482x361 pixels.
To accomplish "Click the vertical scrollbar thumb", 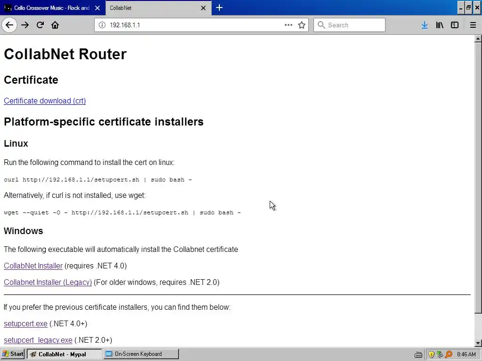I will 478,178.
